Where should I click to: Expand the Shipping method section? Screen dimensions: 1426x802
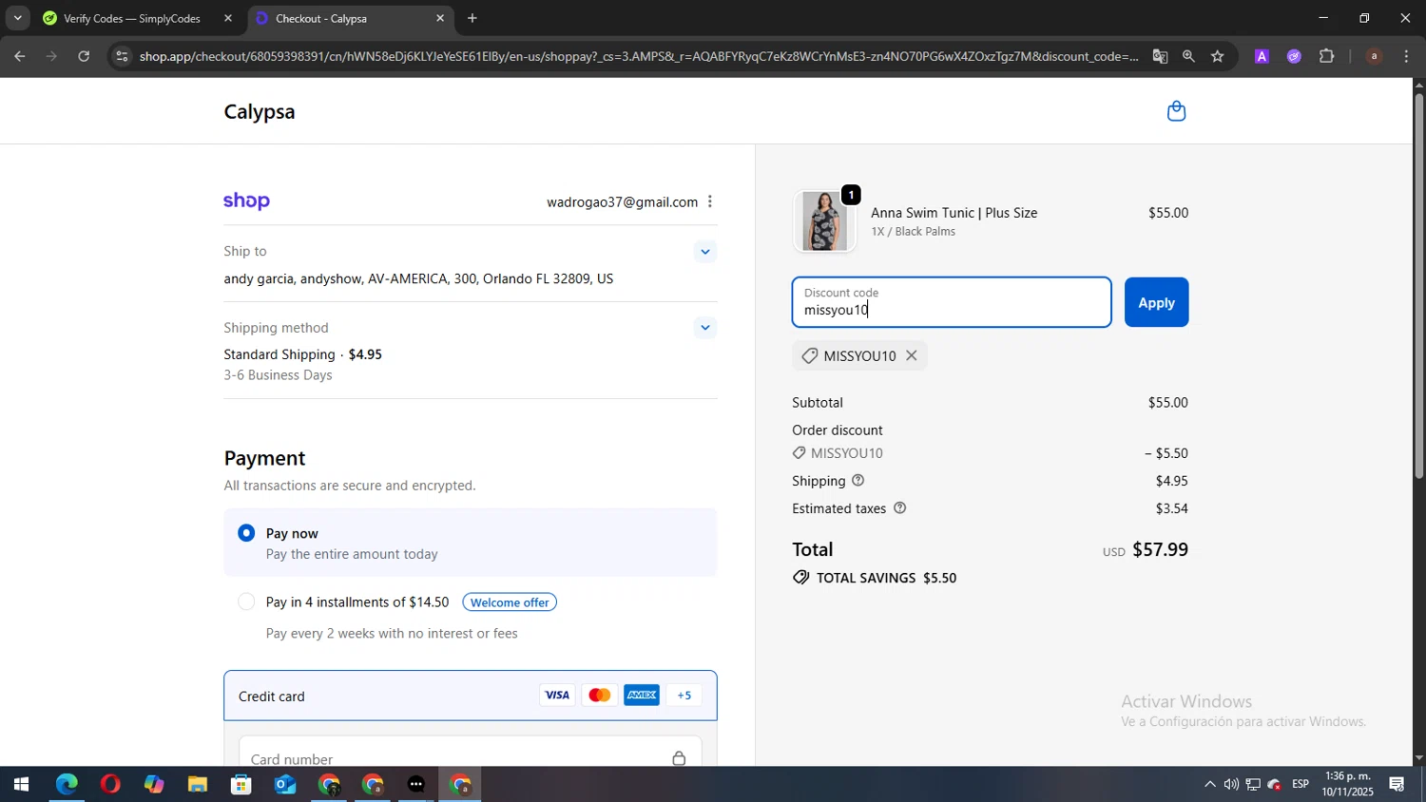click(x=704, y=328)
